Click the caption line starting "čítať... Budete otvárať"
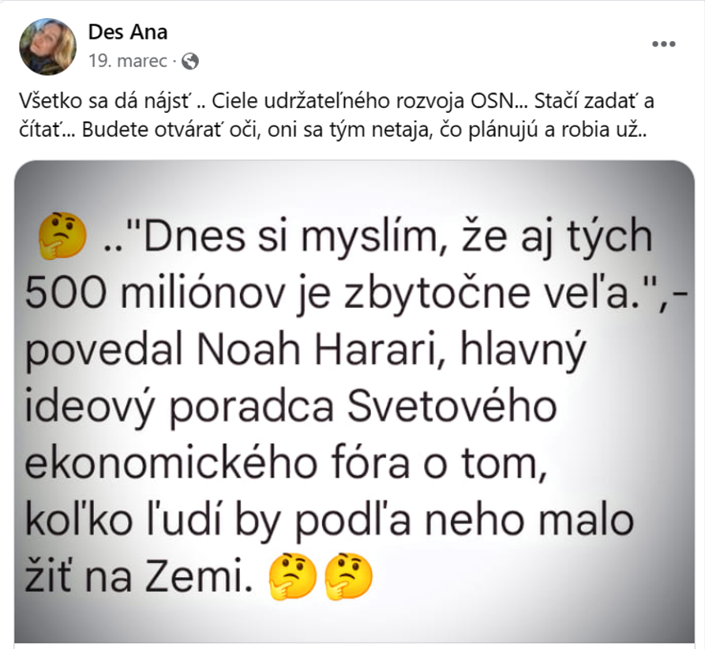The width and height of the screenshot is (705, 649). click(x=334, y=130)
